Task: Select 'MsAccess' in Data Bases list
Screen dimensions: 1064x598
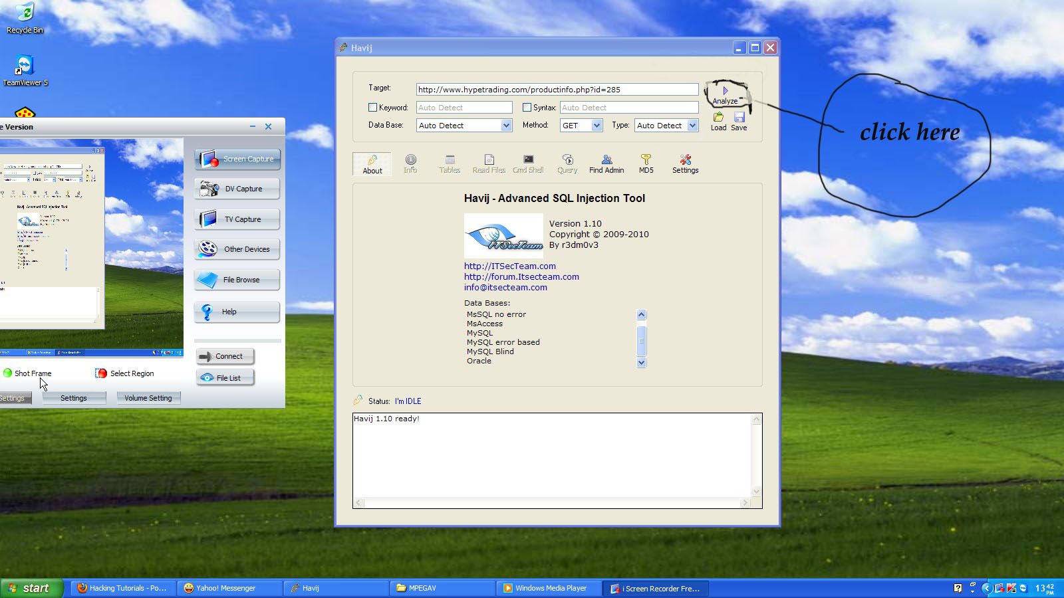Action: tap(485, 324)
